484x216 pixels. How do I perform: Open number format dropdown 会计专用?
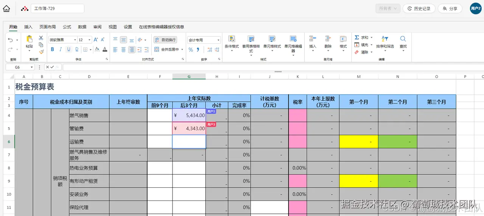pos(218,40)
